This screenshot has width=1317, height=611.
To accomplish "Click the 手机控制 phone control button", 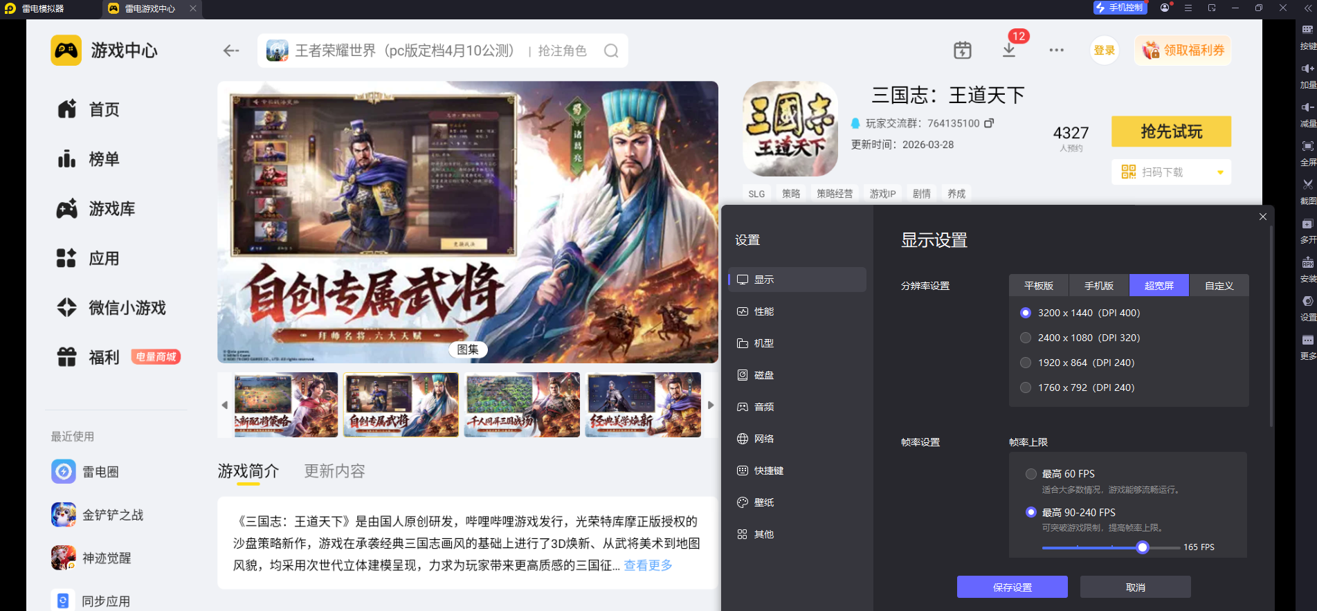I will [1120, 8].
